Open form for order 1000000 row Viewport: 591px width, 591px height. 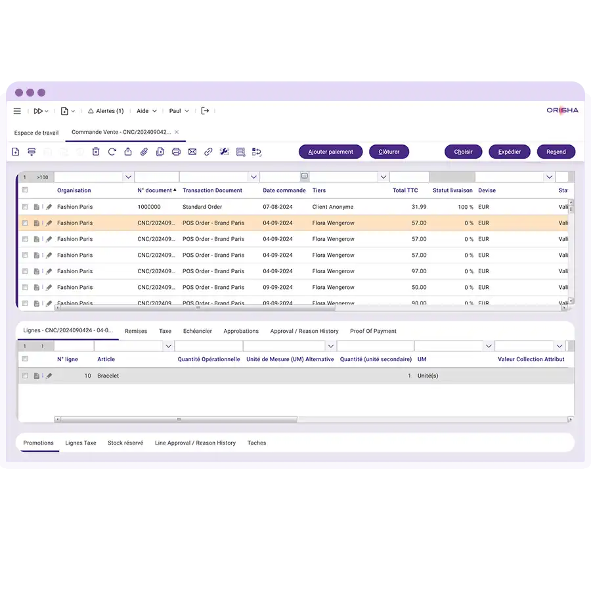point(37,207)
